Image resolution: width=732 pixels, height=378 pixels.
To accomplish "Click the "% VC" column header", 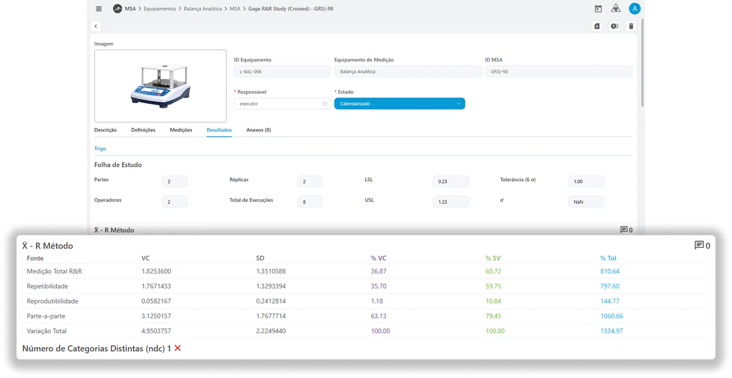I will click(379, 258).
